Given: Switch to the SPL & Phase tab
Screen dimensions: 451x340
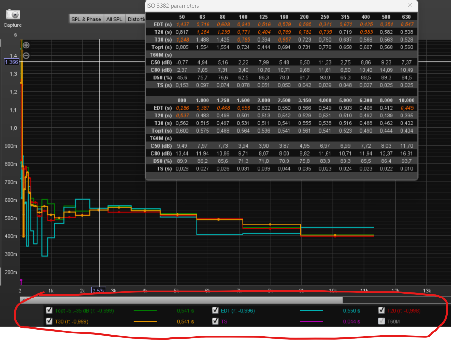Looking at the screenshot, I should (x=86, y=19).
